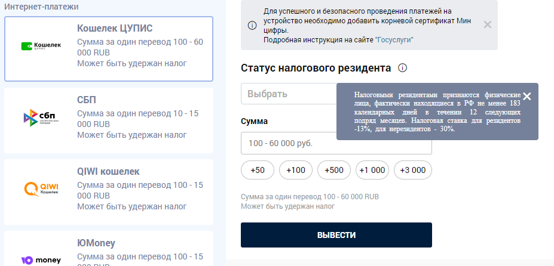
Task: Click СБП limit text 10 - 15 000 RUB
Action: coord(138,119)
